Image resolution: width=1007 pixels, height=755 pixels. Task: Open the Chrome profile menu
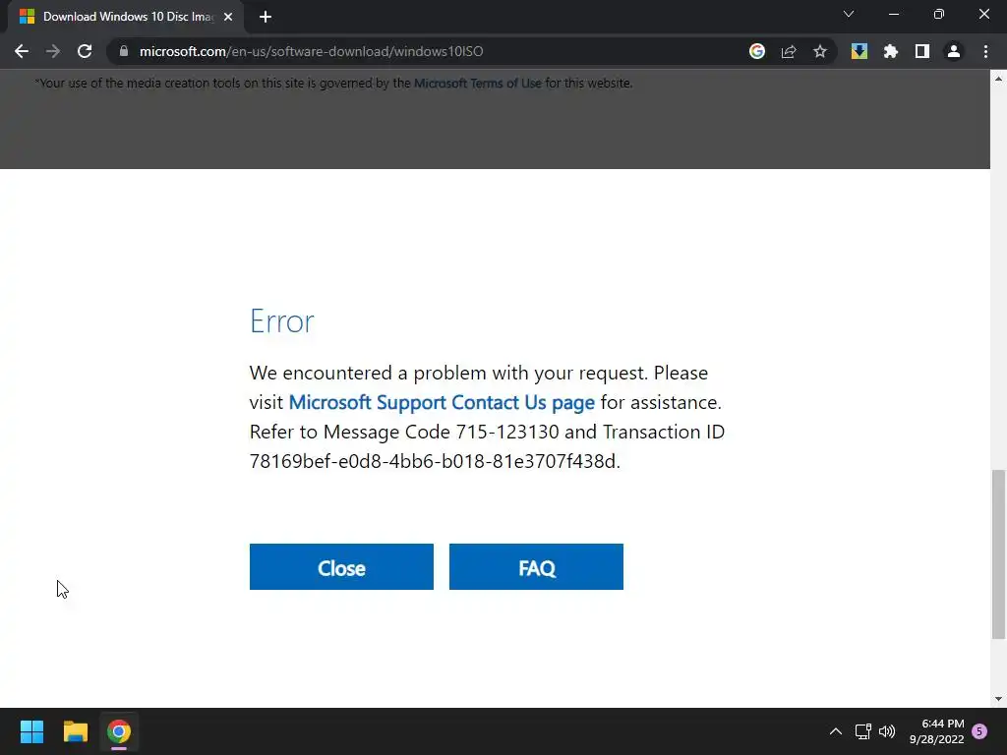pos(954,51)
